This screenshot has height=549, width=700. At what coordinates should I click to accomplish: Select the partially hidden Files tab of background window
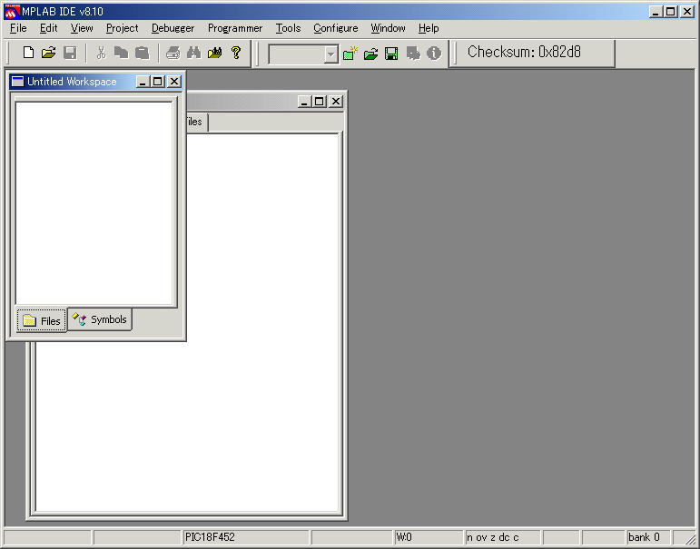(197, 122)
